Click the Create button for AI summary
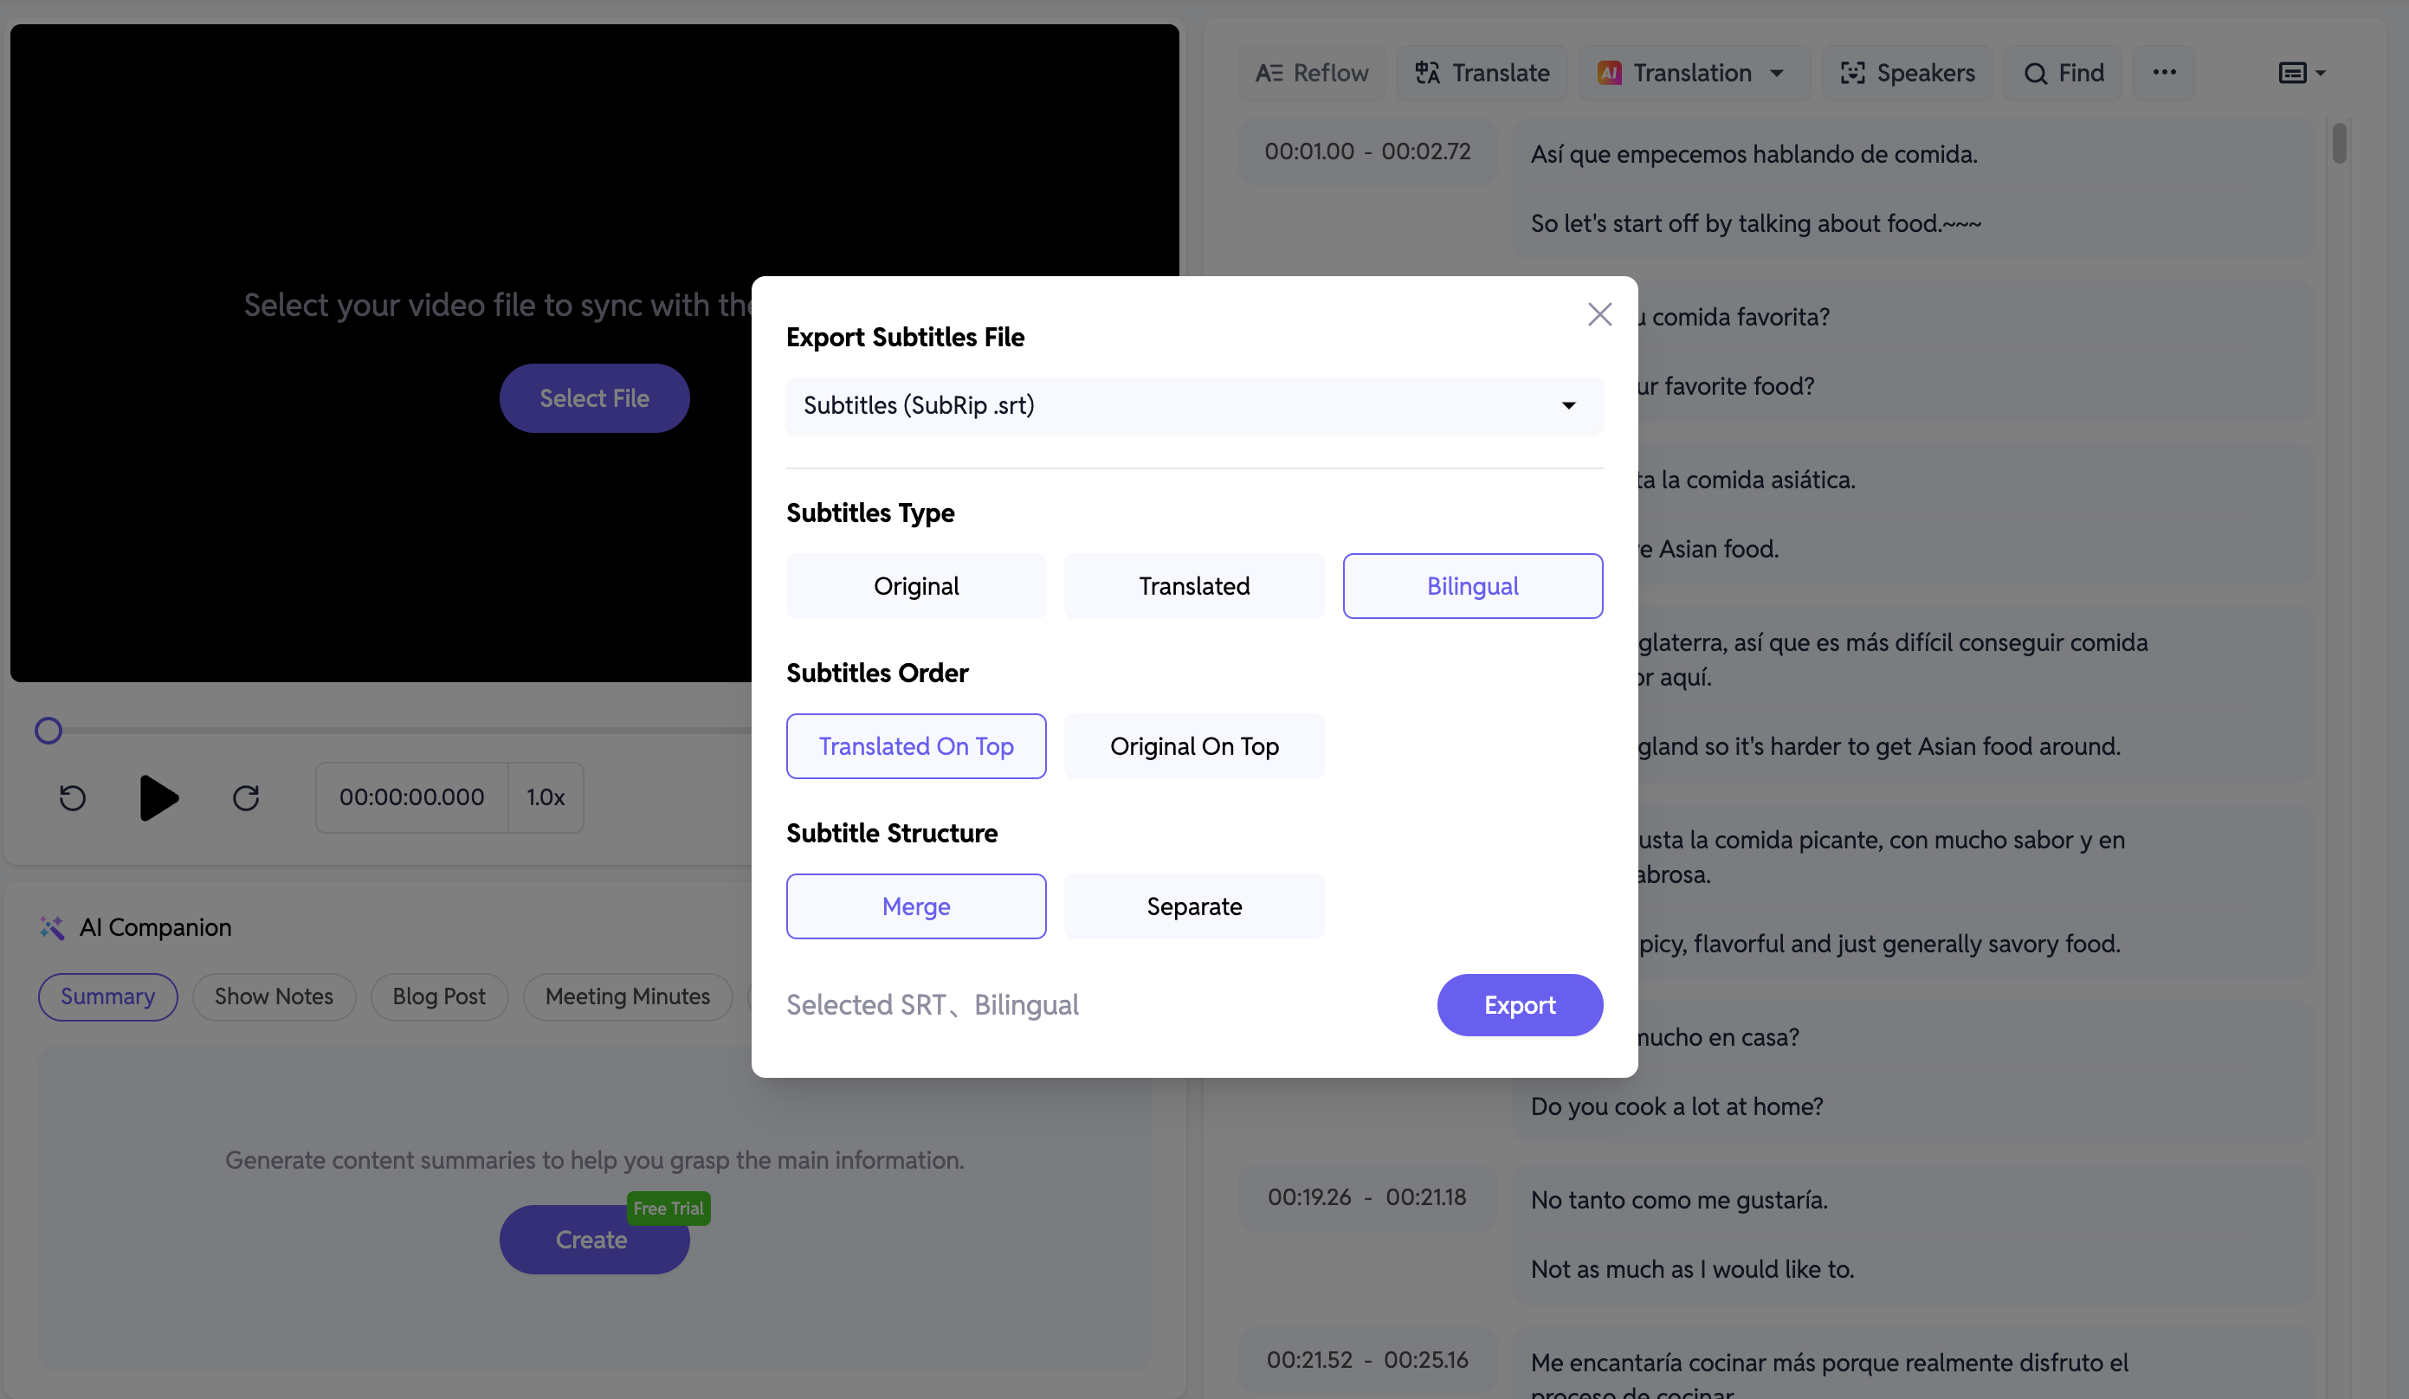The image size is (2409, 1399). point(595,1239)
